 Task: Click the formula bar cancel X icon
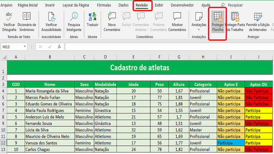(40, 47)
